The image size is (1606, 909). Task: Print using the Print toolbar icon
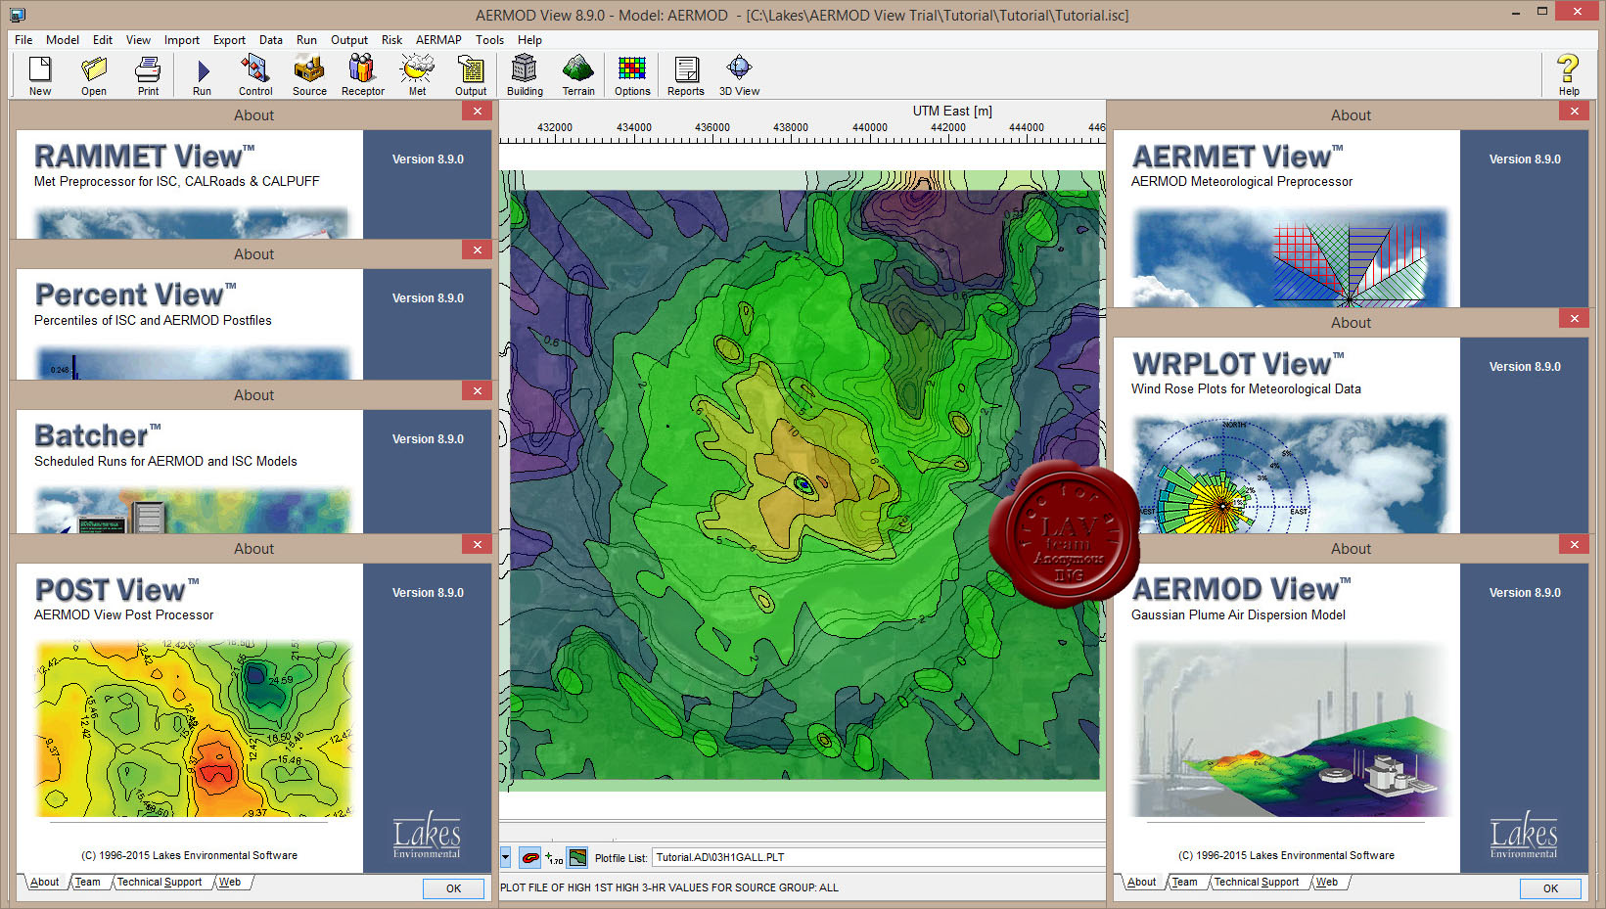148,75
